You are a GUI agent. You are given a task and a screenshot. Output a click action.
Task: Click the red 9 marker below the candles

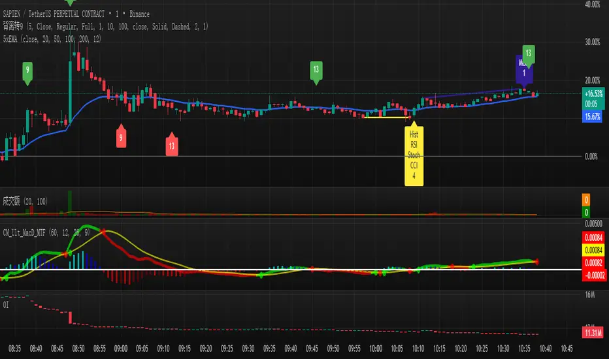(x=120, y=137)
